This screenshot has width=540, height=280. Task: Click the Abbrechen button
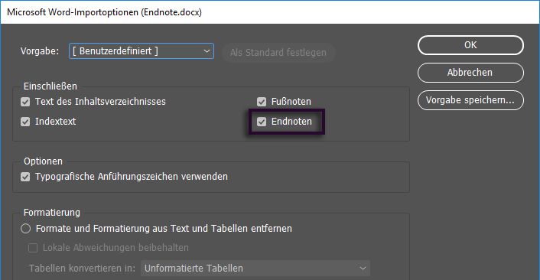(x=470, y=73)
